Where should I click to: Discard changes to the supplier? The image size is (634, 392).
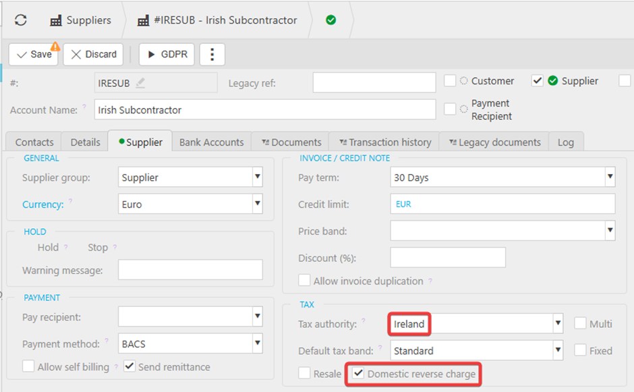tap(93, 54)
